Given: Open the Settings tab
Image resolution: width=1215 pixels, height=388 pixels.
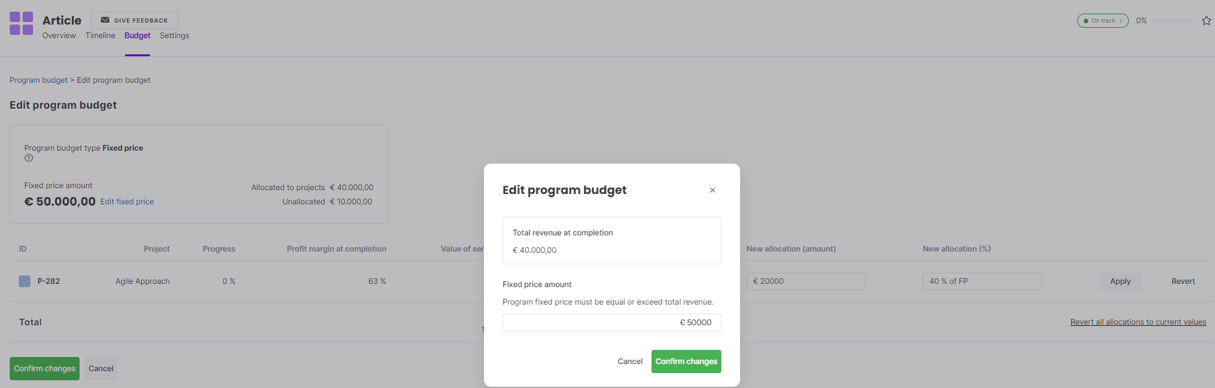Looking at the screenshot, I should [x=175, y=36].
